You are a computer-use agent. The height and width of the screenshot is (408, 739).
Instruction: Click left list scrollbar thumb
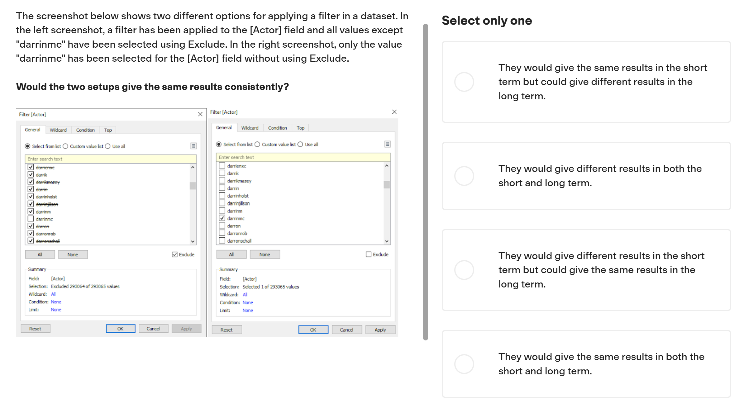pyautogui.click(x=193, y=186)
